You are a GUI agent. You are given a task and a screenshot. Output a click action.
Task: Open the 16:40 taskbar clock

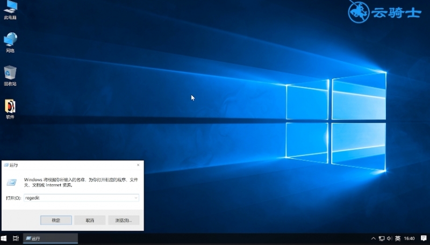coord(409,239)
